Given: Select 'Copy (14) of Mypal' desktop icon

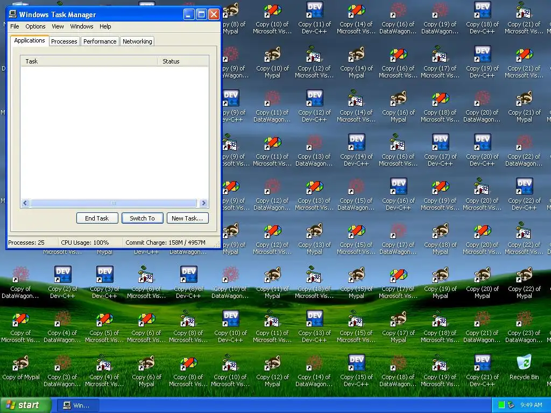Looking at the screenshot, I should click(x=356, y=62).
